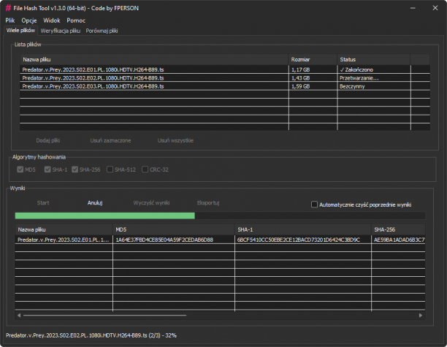Click the results SHA-1 column header
Image resolution: width=447 pixels, height=347 pixels.
pyautogui.click(x=303, y=229)
